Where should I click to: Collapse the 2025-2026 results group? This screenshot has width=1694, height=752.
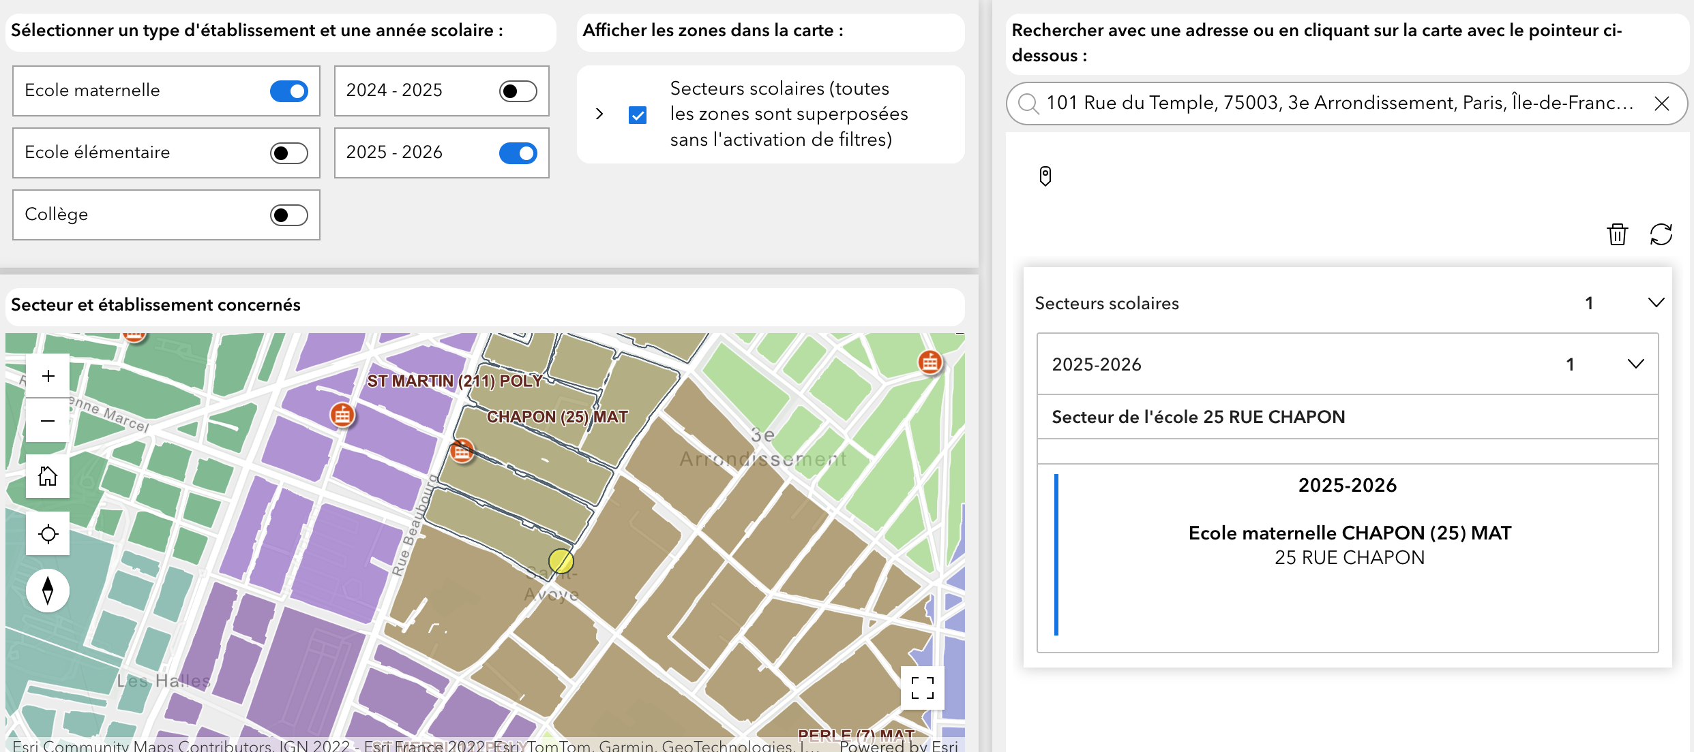click(x=1635, y=364)
